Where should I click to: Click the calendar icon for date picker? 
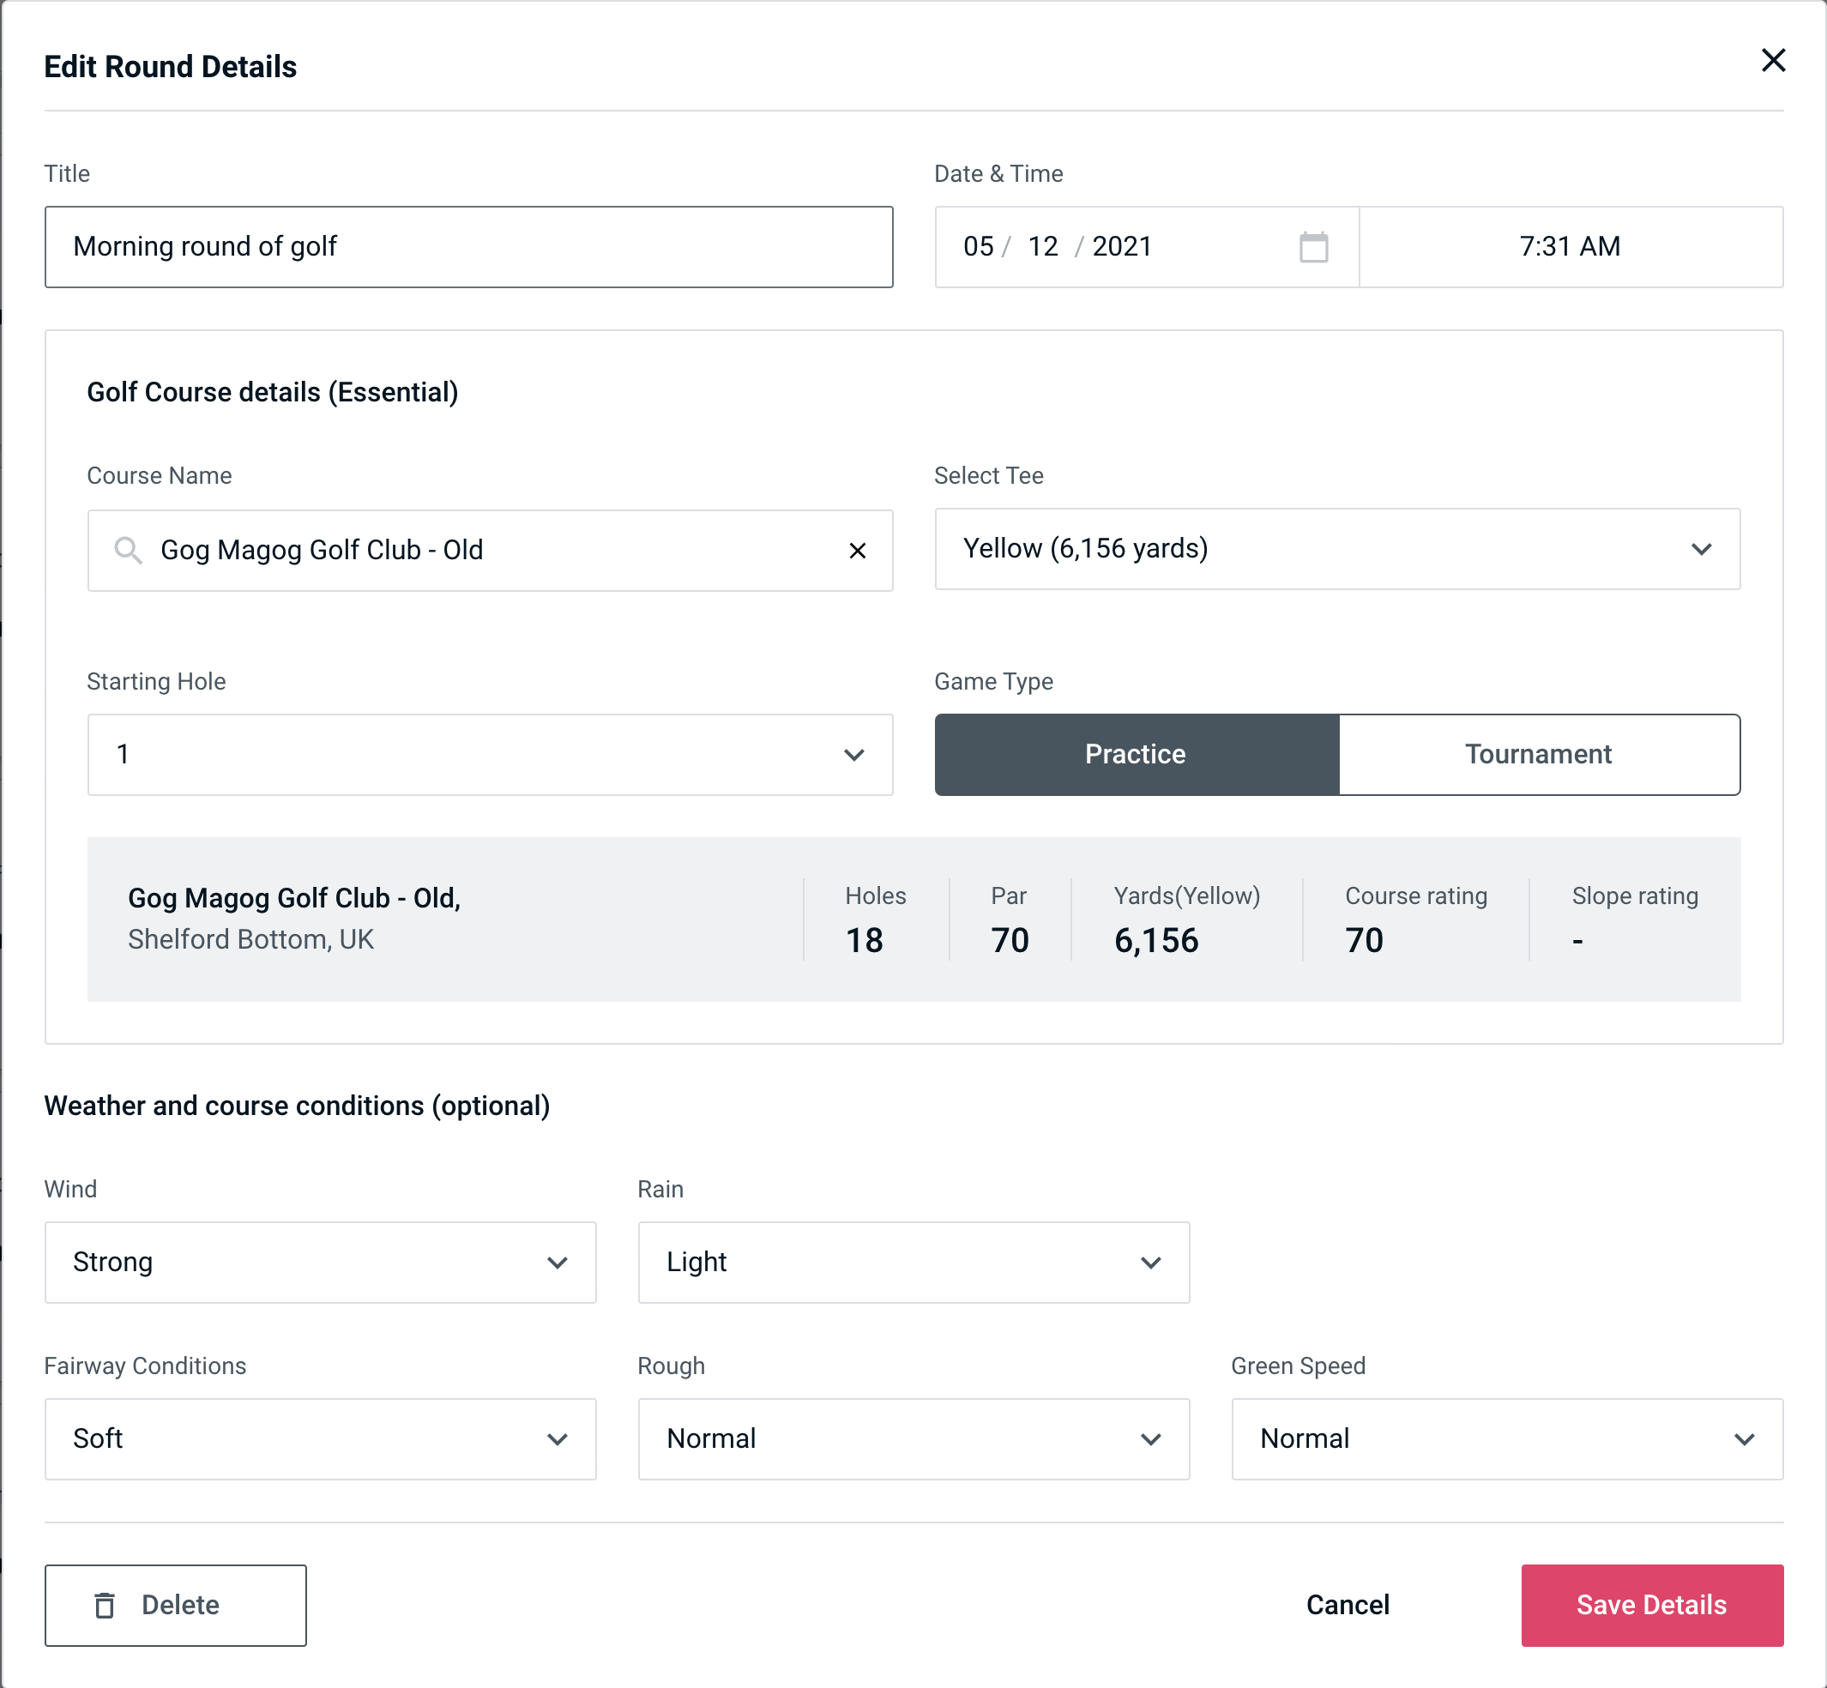[x=1315, y=247]
